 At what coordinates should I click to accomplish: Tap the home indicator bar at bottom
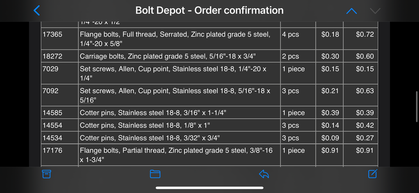209,188
